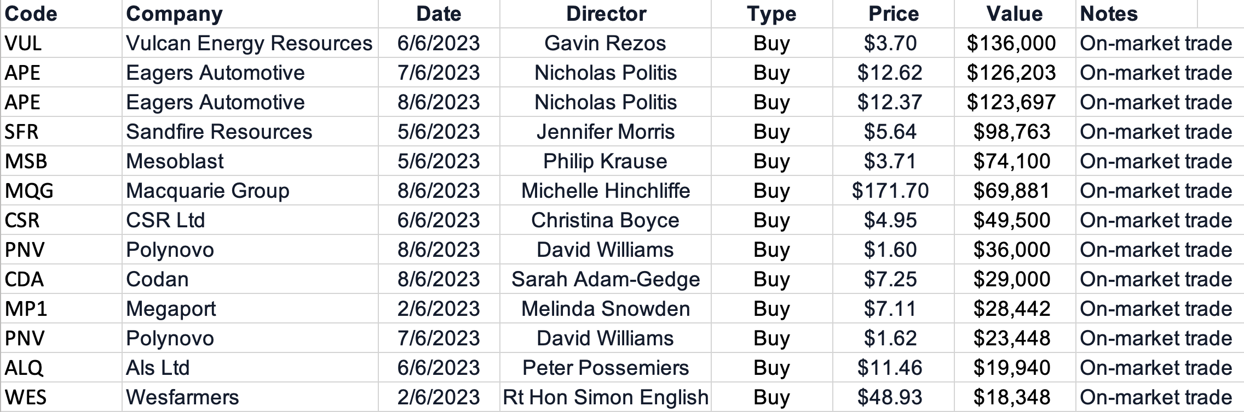Click the Value column header
The height and width of the screenshot is (412, 1244).
point(1014,14)
